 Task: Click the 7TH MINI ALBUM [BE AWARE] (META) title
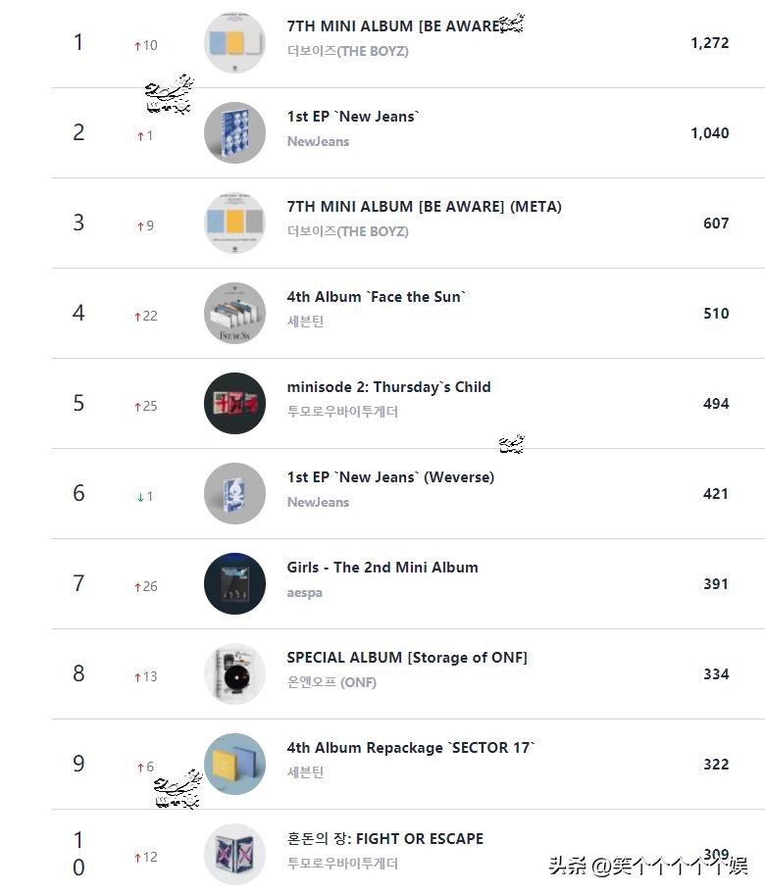click(424, 207)
